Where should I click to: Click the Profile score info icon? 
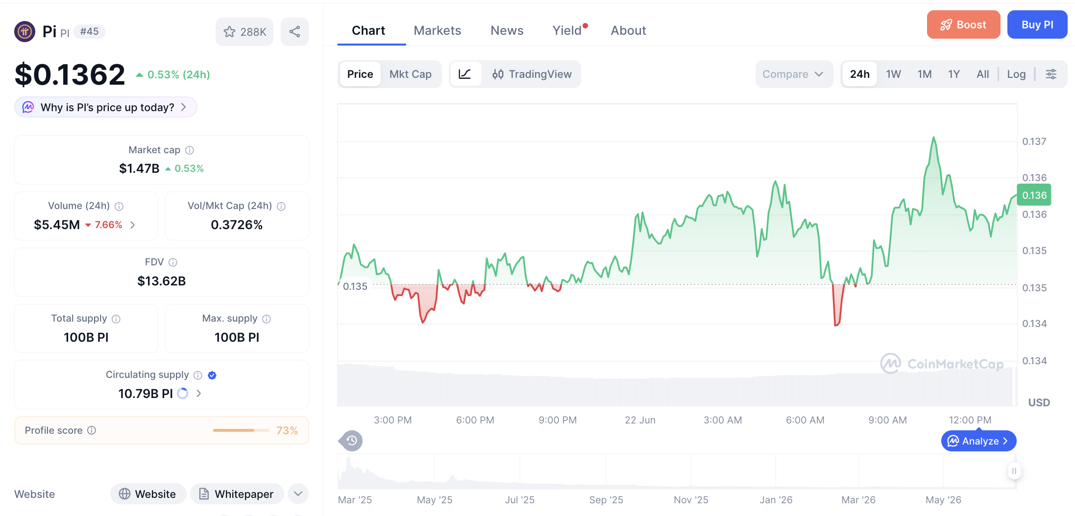[92, 430]
